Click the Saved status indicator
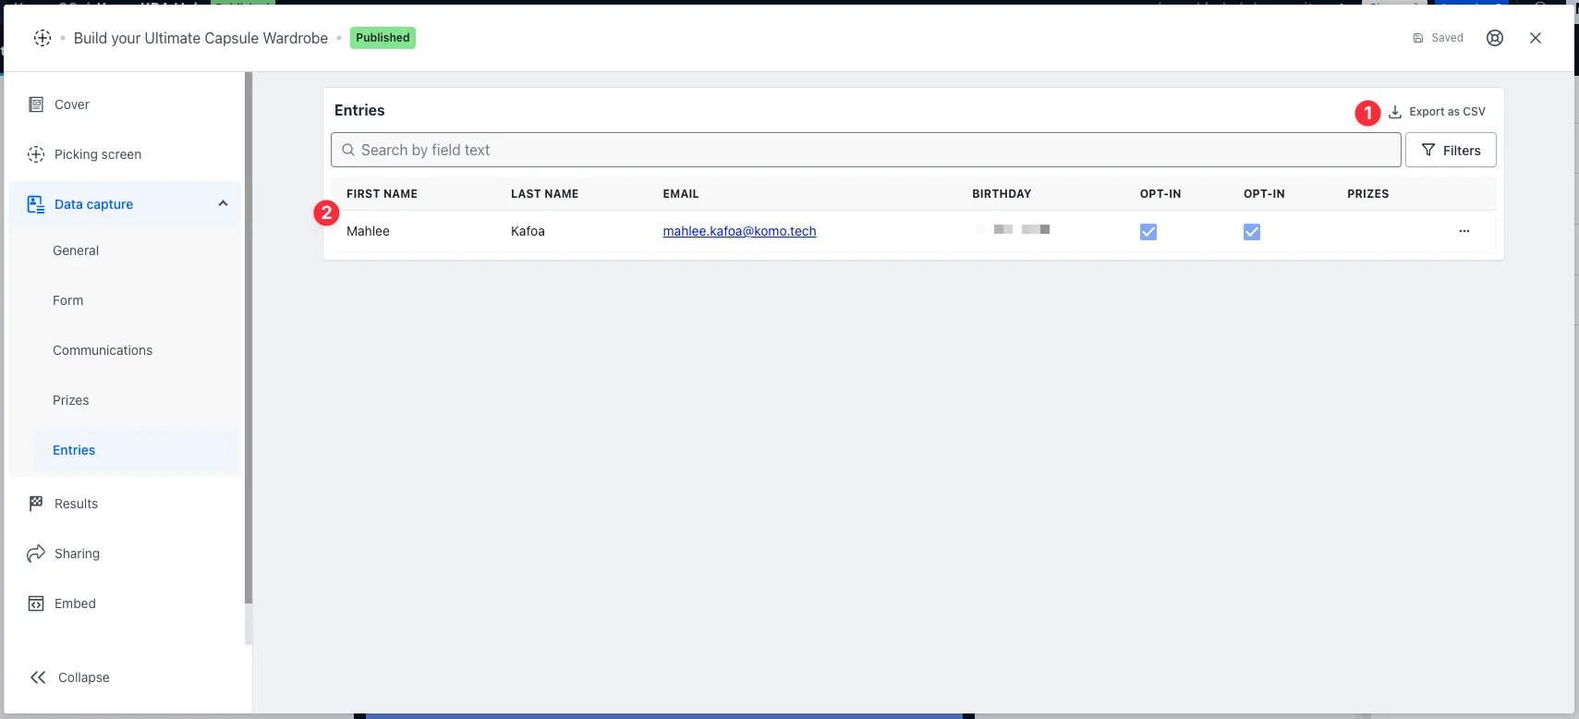This screenshot has height=719, width=1579. coord(1439,38)
